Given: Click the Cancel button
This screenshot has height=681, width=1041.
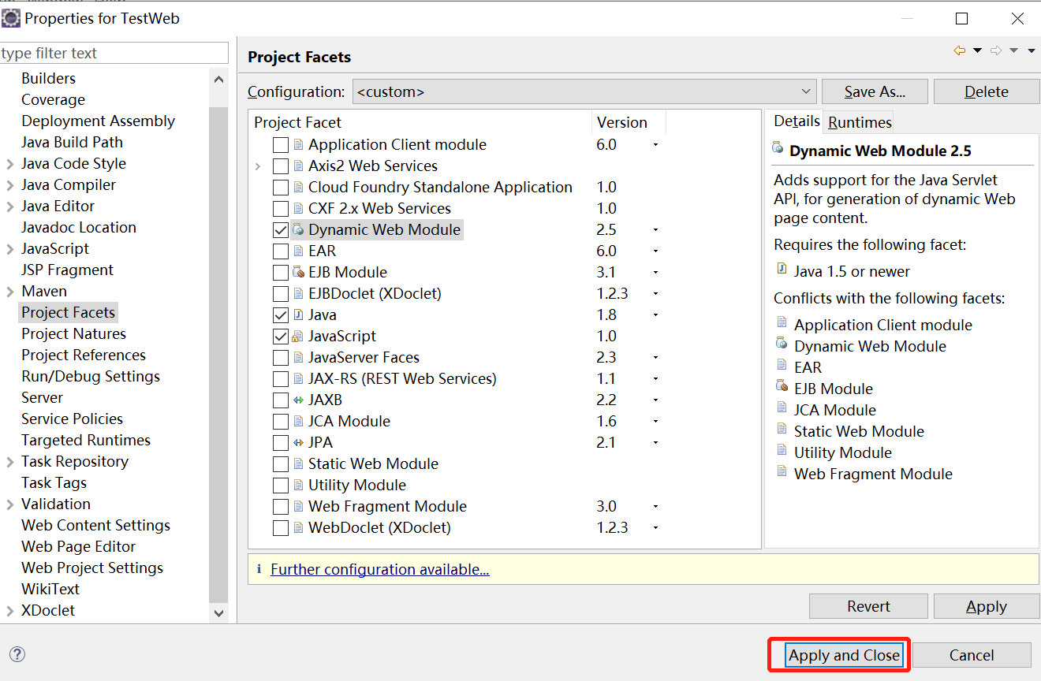Looking at the screenshot, I should pyautogui.click(x=972, y=655).
